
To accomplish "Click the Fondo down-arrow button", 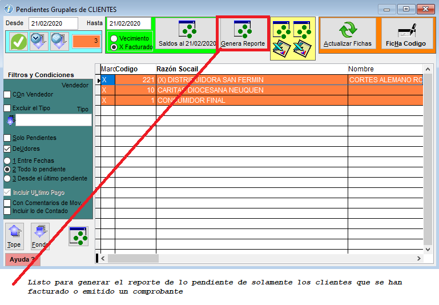I will coord(40,236).
